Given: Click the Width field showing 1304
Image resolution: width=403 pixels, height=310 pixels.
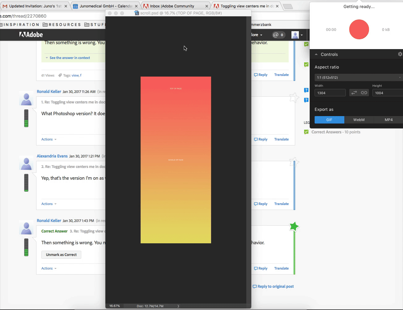Looking at the screenshot, I should (x=330, y=93).
